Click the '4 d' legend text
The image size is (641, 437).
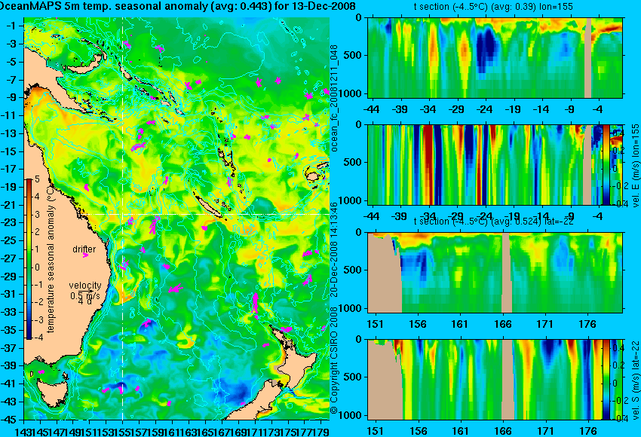84,301
